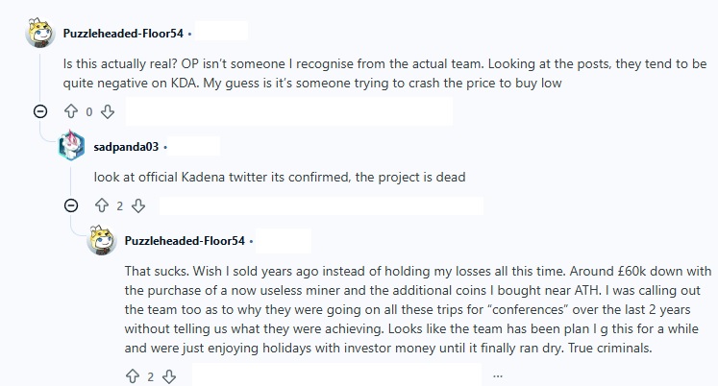The height and width of the screenshot is (386, 718).
Task: Downvote the top Puzzleheaded-Floor54 comment
Action: [x=108, y=111]
